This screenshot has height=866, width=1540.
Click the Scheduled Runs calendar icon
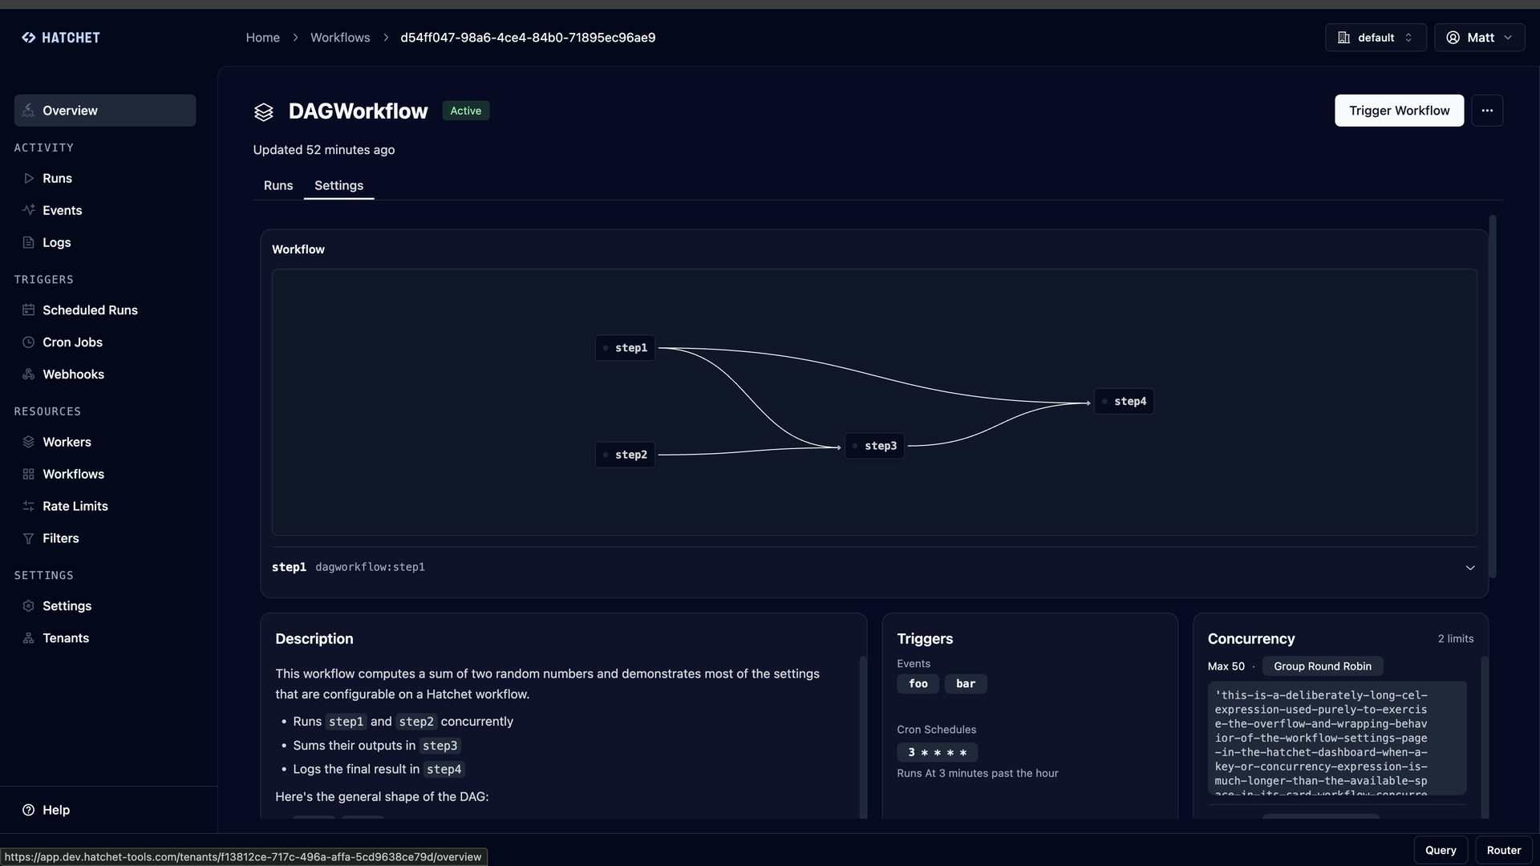[x=29, y=310]
